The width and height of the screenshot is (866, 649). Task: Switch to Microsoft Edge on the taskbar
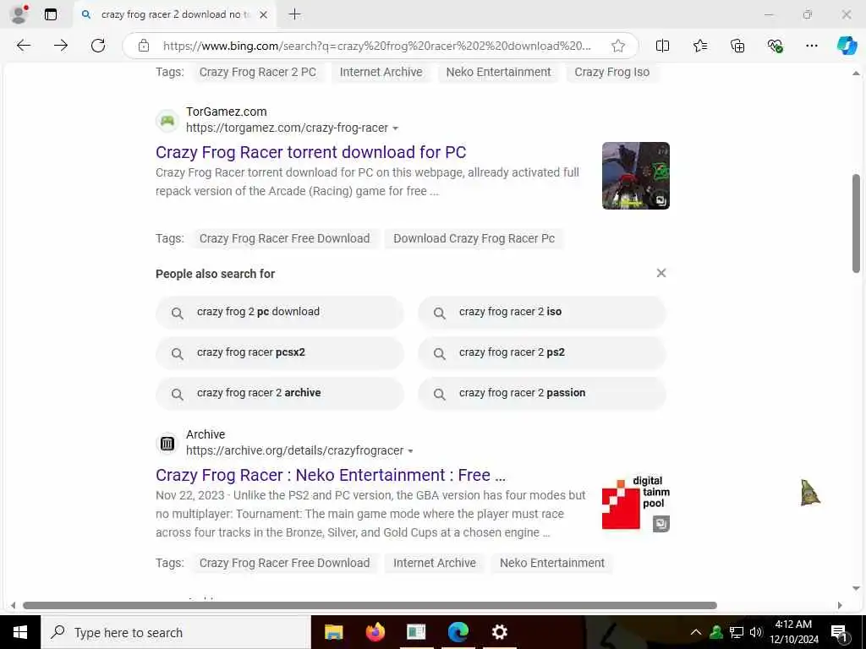tap(458, 632)
